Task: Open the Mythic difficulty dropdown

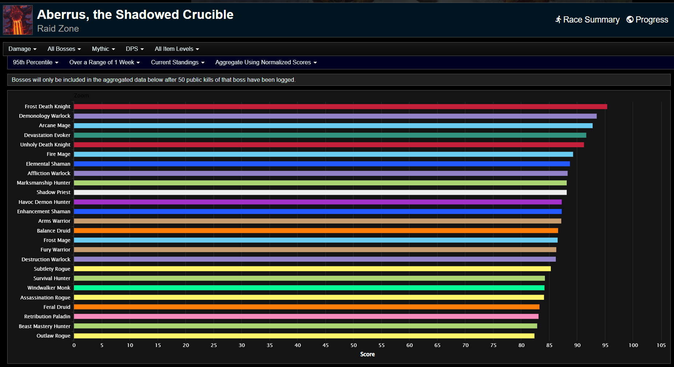Action: [103, 49]
